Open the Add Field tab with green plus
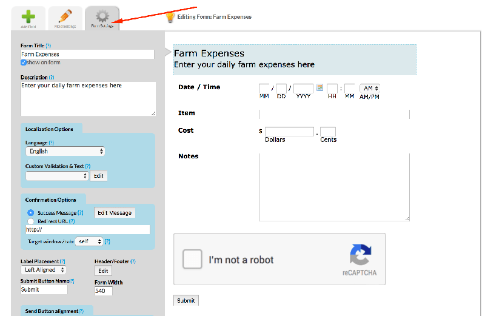Screen dimensions: 485x316 28,18
